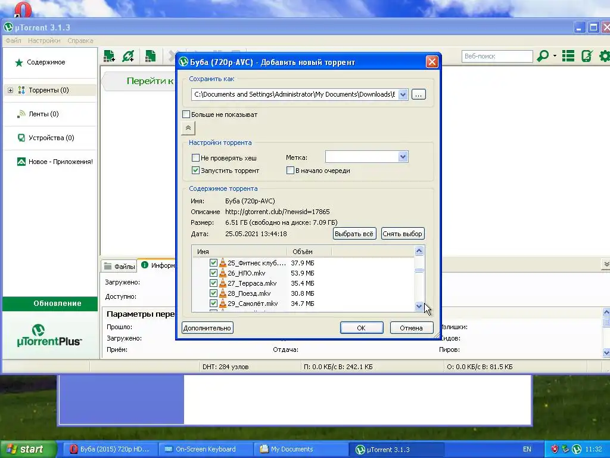
Task: Switch to the Информ tab
Action: pos(157,265)
